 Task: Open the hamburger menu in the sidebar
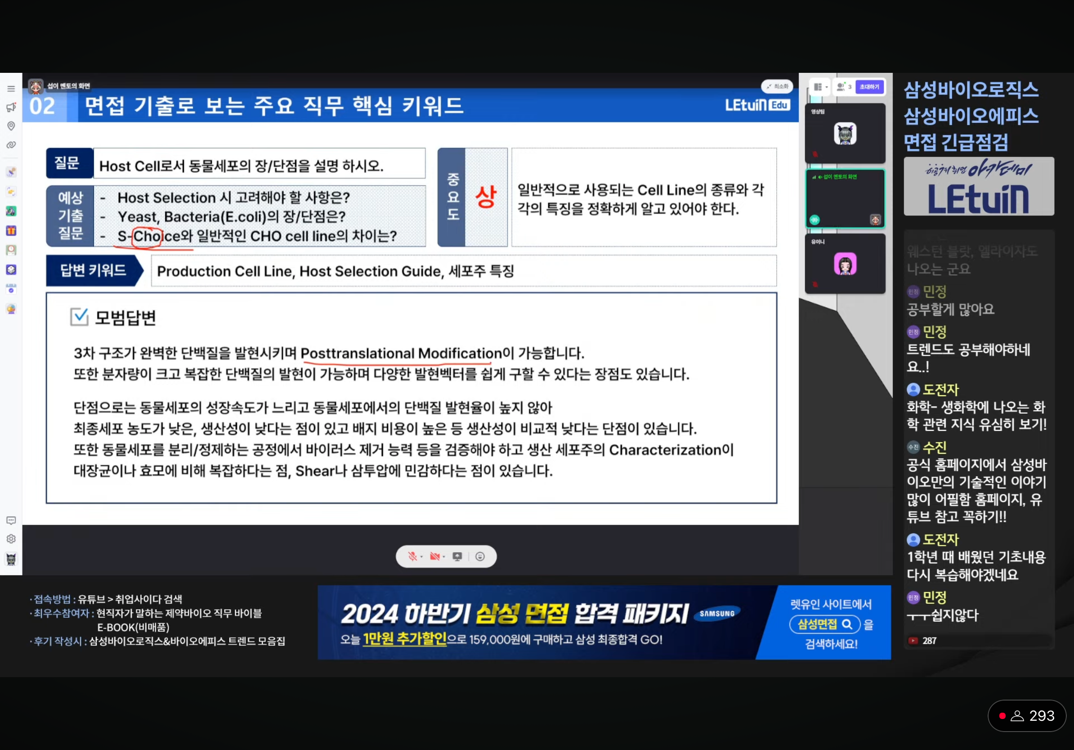coord(11,89)
